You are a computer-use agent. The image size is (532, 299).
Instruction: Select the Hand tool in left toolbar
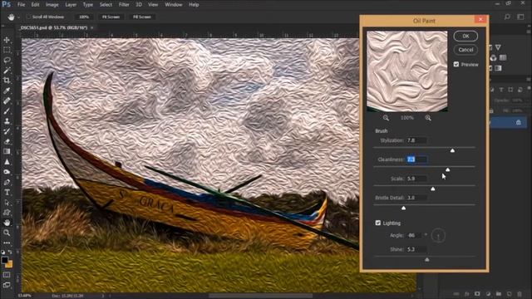point(7,223)
